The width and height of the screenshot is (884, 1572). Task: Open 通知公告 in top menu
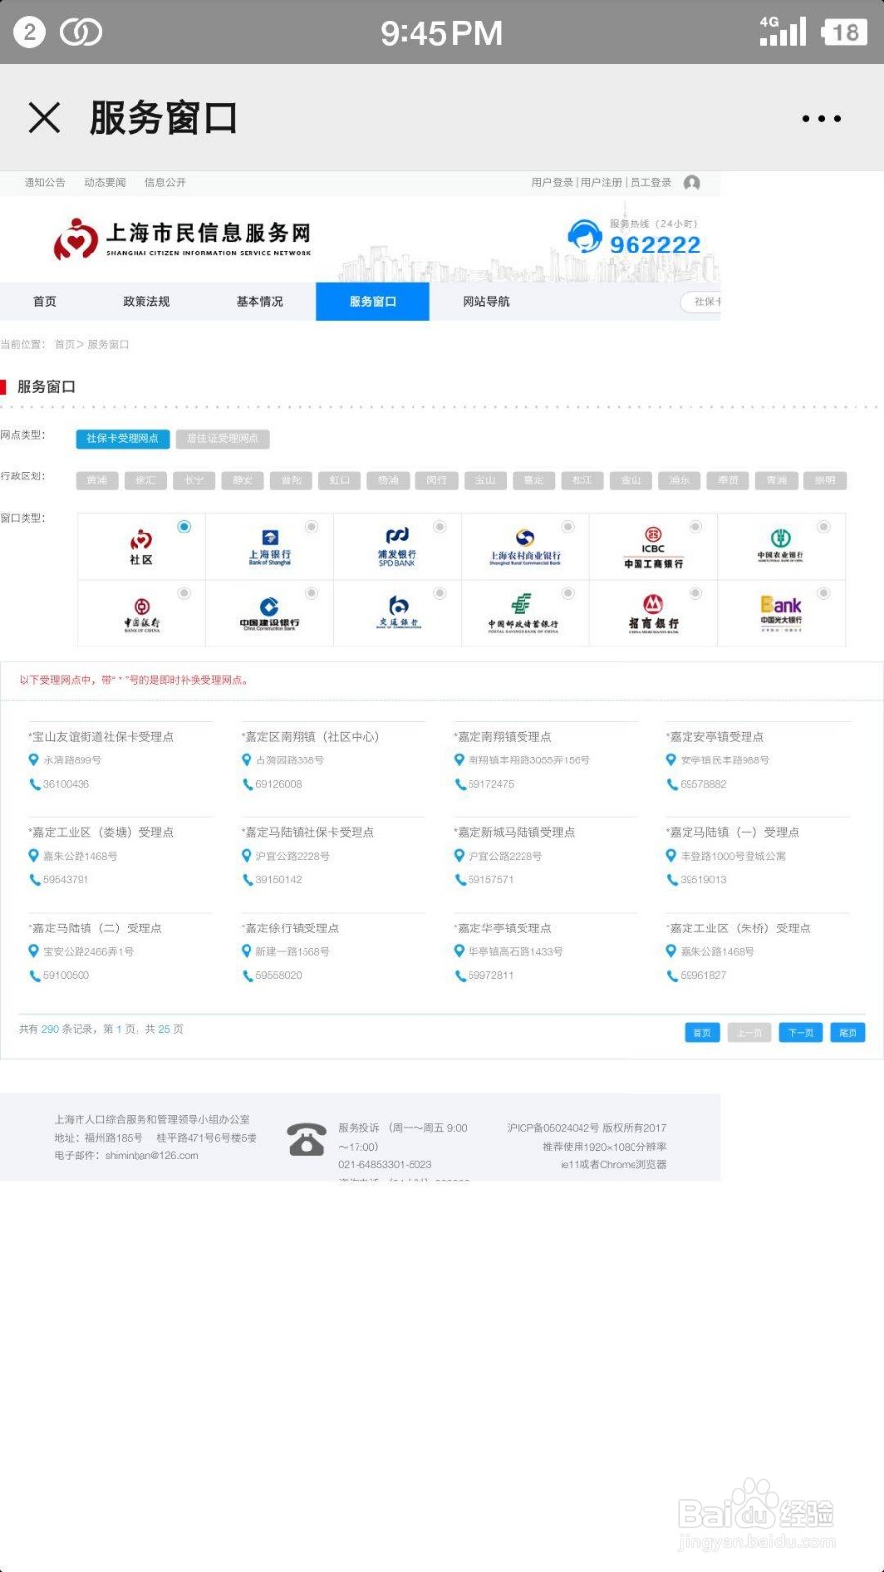(45, 183)
